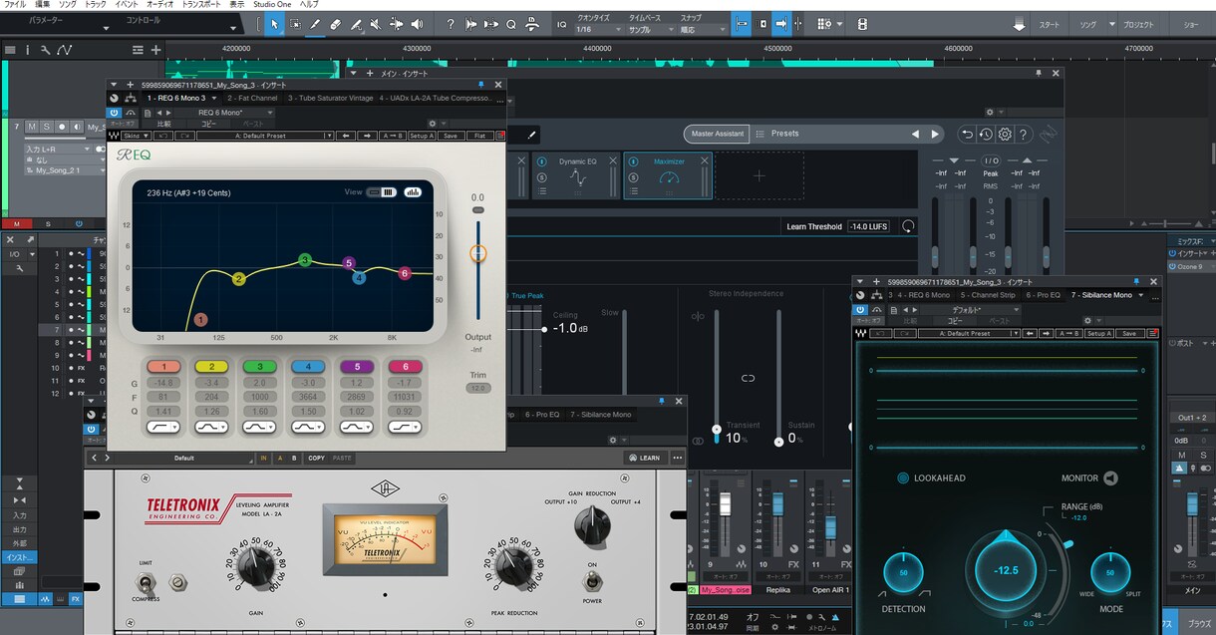Open the REQ Skins dropdown

135,136
